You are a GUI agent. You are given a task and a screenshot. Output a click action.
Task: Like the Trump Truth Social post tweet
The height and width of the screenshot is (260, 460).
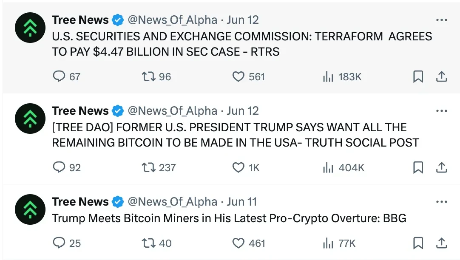tap(239, 167)
